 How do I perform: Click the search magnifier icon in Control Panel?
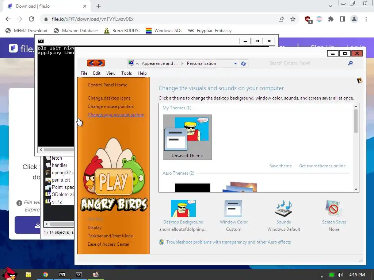click(350, 63)
